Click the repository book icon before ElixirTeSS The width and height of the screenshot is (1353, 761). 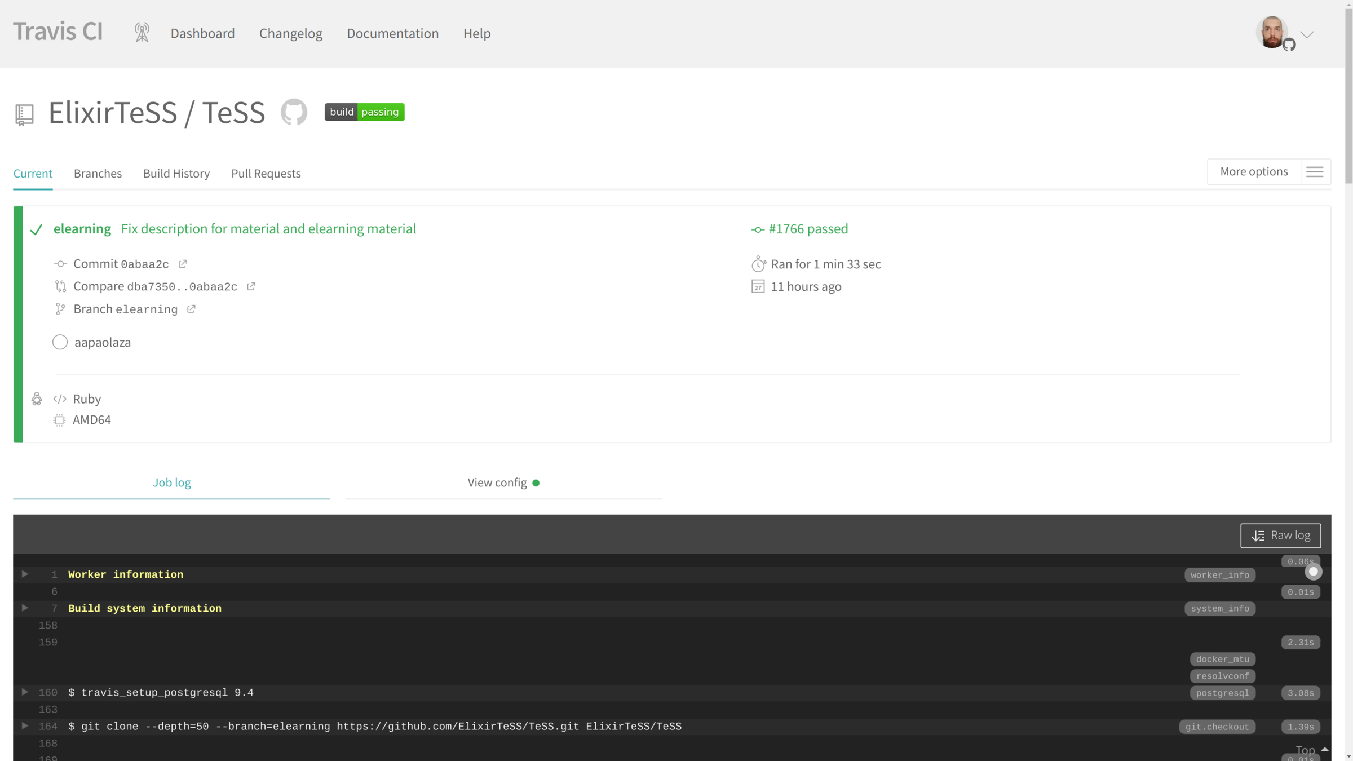[x=24, y=114]
